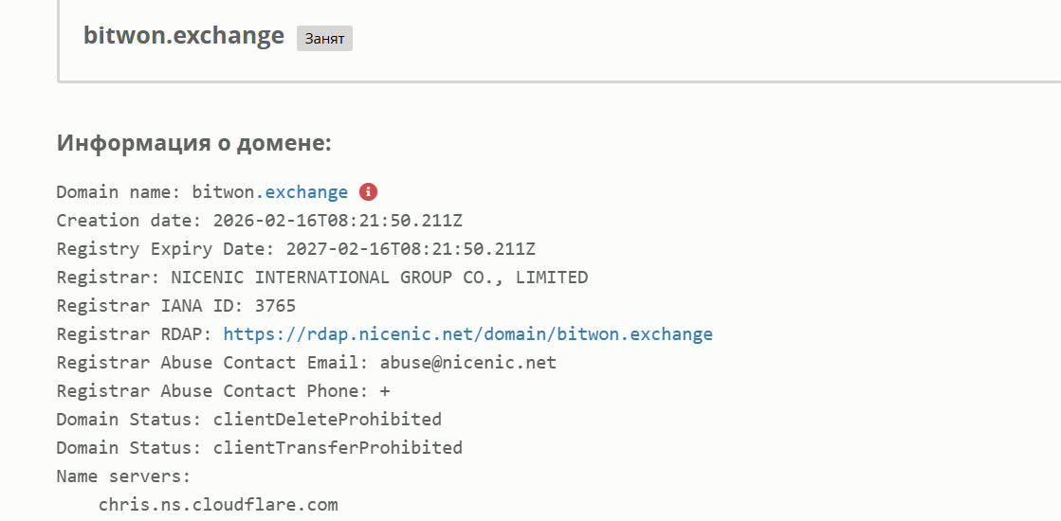The image size is (1061, 521).
Task: Click the "Registrar Abuse Contact Email:" label
Action: coord(212,363)
